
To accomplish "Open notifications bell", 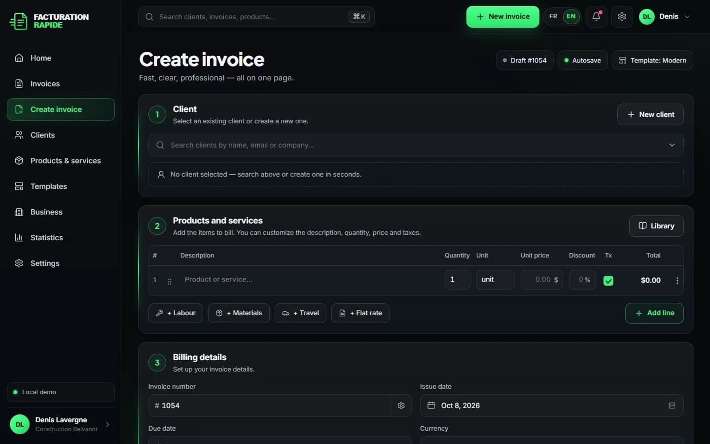I will click(x=596, y=17).
